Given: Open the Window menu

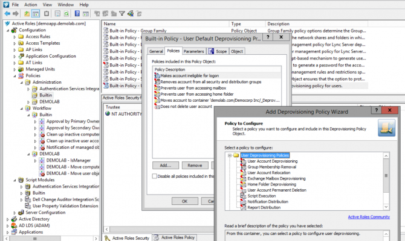Looking at the screenshot, I should 66,5.
